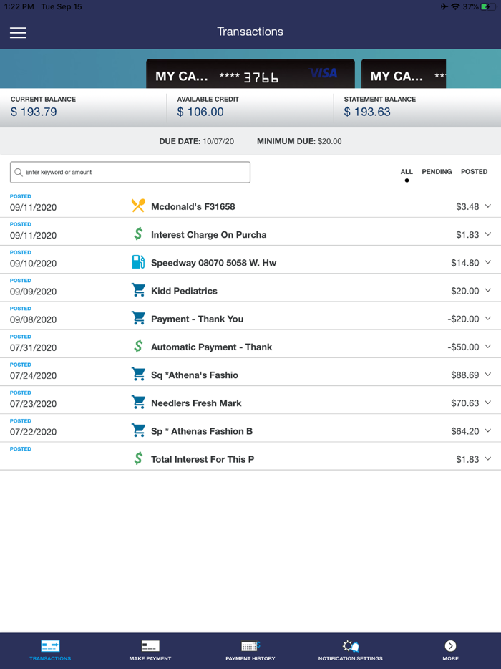The height and width of the screenshot is (669, 501).
Task: Tap the $14.80 amount
Action: [464, 263]
